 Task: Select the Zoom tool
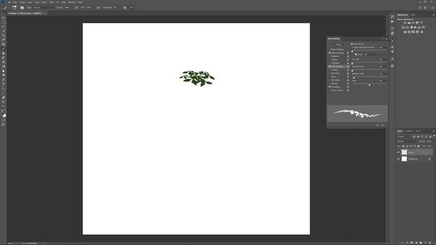(3, 102)
